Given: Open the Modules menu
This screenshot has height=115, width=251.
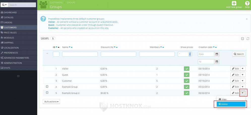Looking at the screenshot, I should coord(19,38).
